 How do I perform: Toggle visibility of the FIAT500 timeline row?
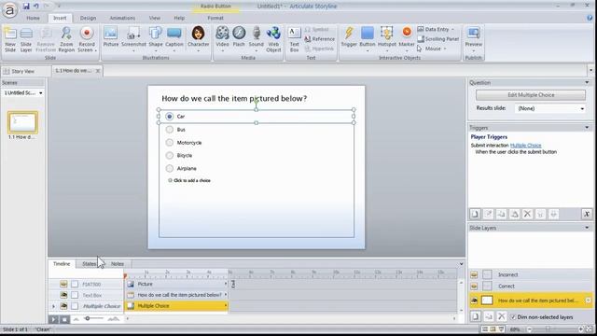pyautogui.click(x=63, y=284)
